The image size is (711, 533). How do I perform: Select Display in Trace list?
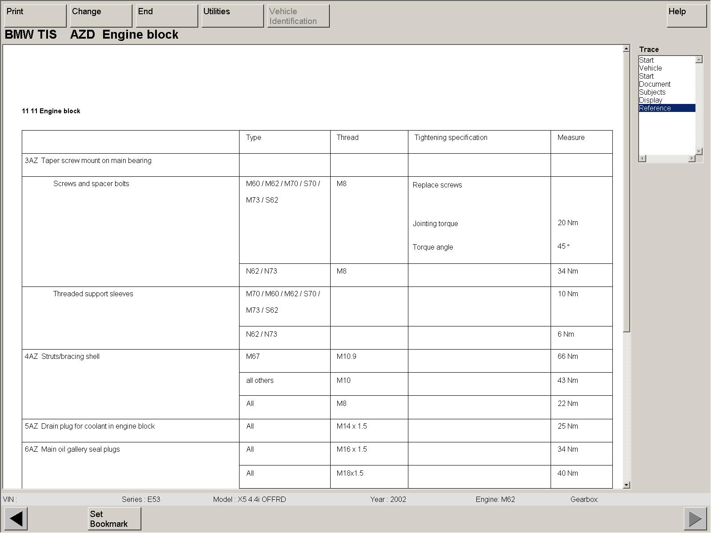[x=651, y=100]
